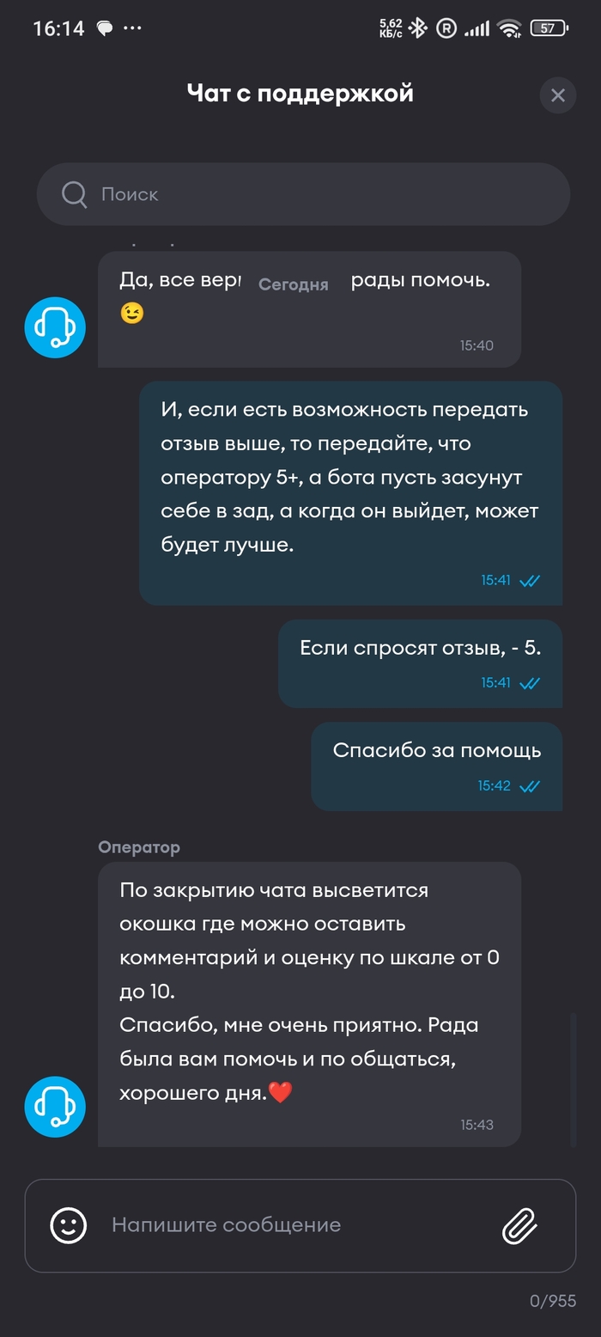Tap the red heart emoji in the operator message

click(281, 1093)
